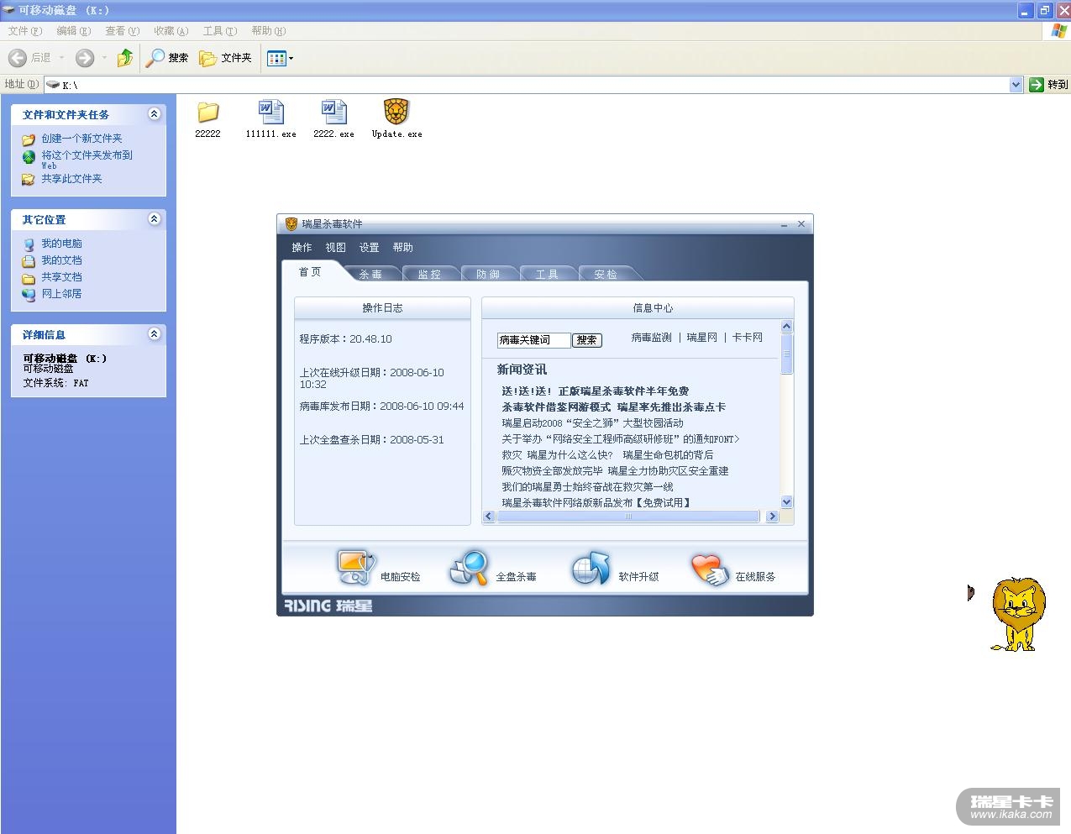Click news scrollbar down arrow
1071x834 pixels.
pyautogui.click(x=787, y=501)
